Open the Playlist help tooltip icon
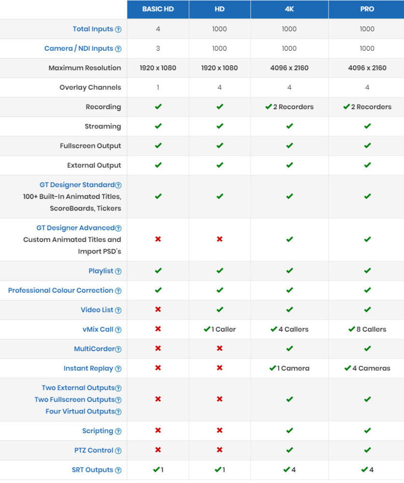The height and width of the screenshot is (483, 404). (117, 271)
